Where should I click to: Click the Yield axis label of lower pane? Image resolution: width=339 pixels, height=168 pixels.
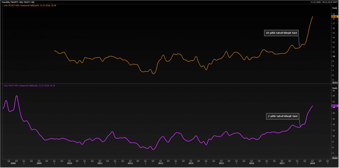[334, 88]
